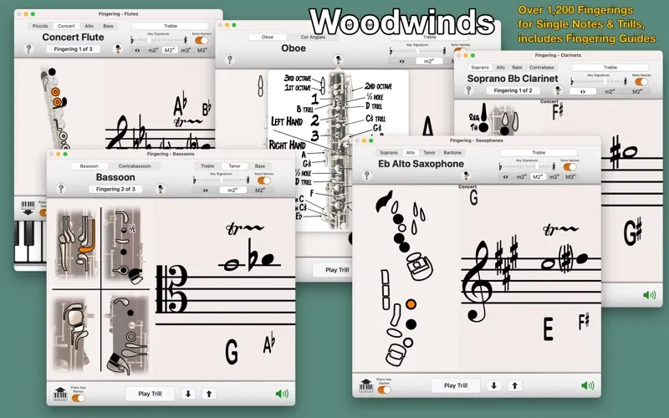This screenshot has width=669, height=418.
Task: Switch to the Contrabassoon tab
Action: pyautogui.click(x=135, y=166)
